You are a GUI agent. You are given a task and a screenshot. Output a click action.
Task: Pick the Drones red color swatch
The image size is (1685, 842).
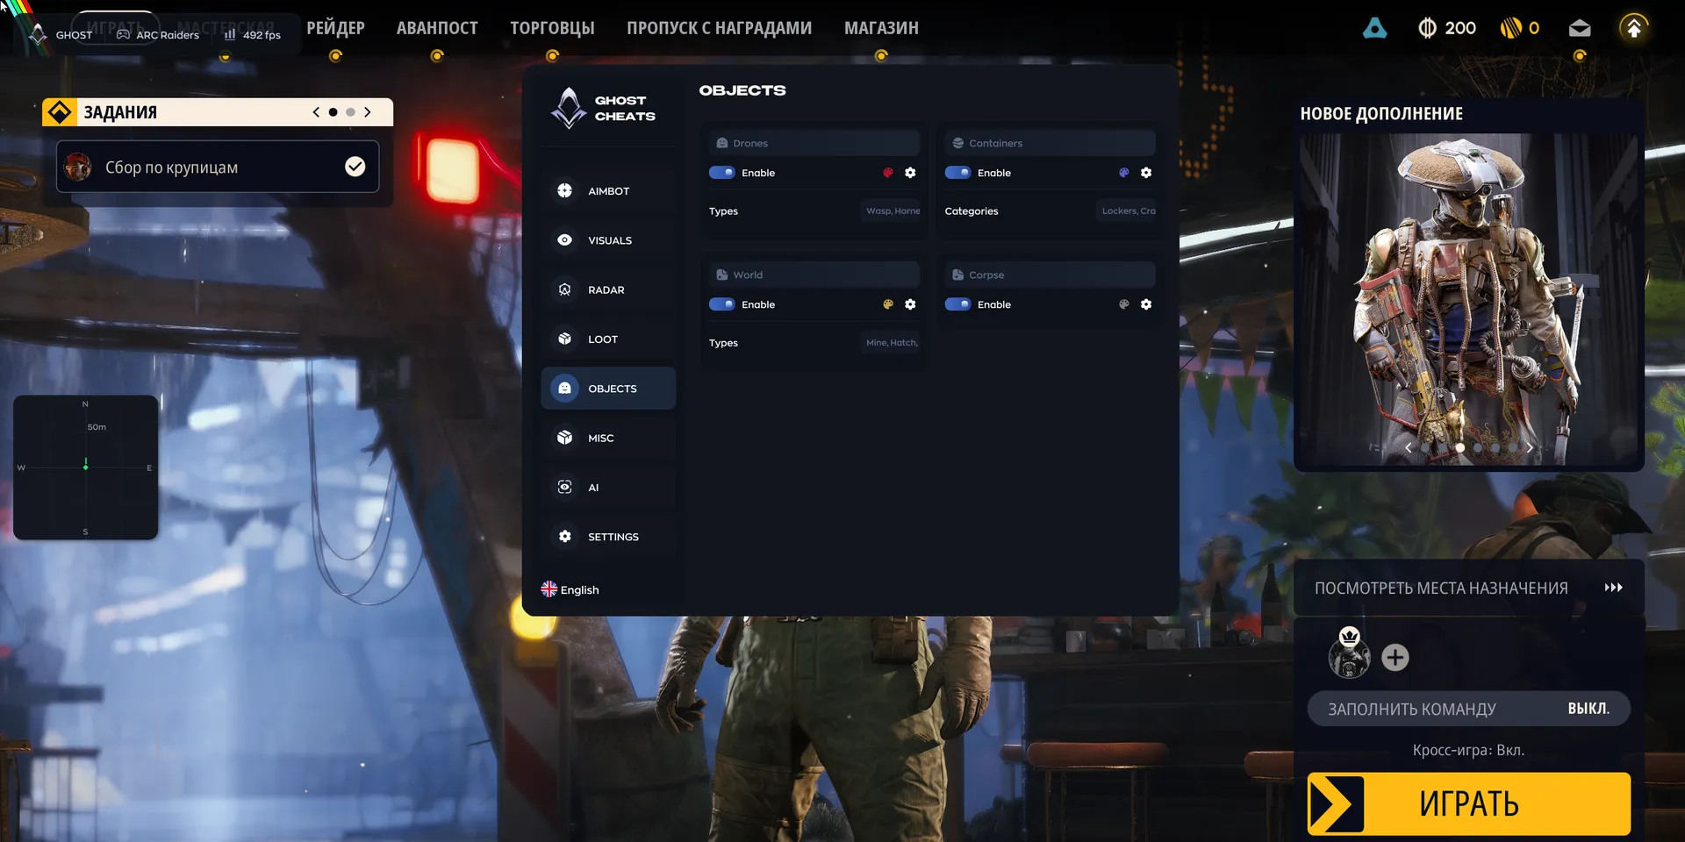coord(888,173)
